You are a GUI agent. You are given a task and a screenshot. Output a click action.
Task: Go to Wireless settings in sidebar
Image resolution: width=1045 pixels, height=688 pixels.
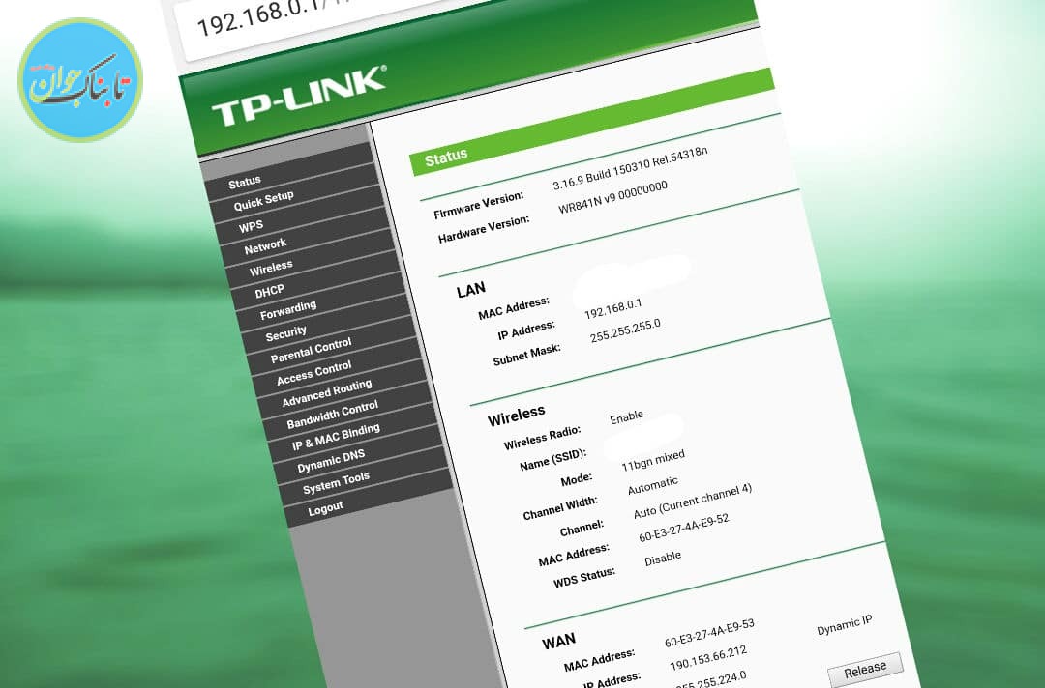pyautogui.click(x=271, y=268)
